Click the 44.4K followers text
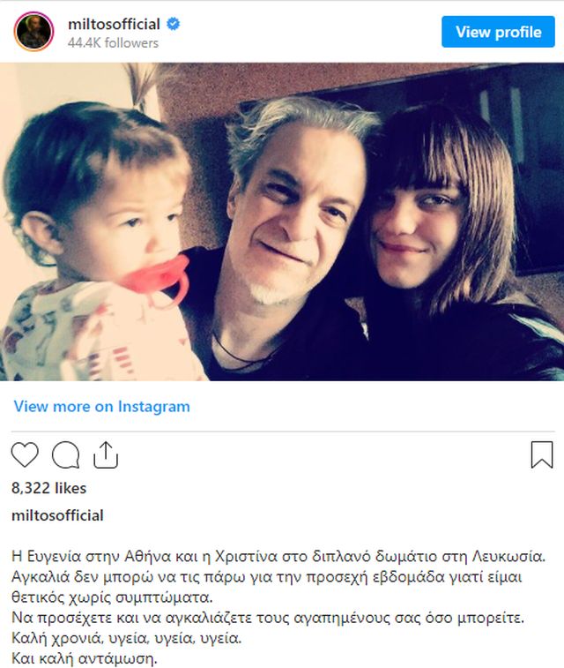This screenshot has width=564, height=668. [x=113, y=43]
